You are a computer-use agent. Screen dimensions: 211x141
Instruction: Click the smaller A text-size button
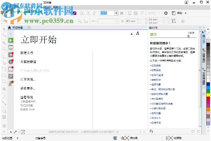(132, 34)
